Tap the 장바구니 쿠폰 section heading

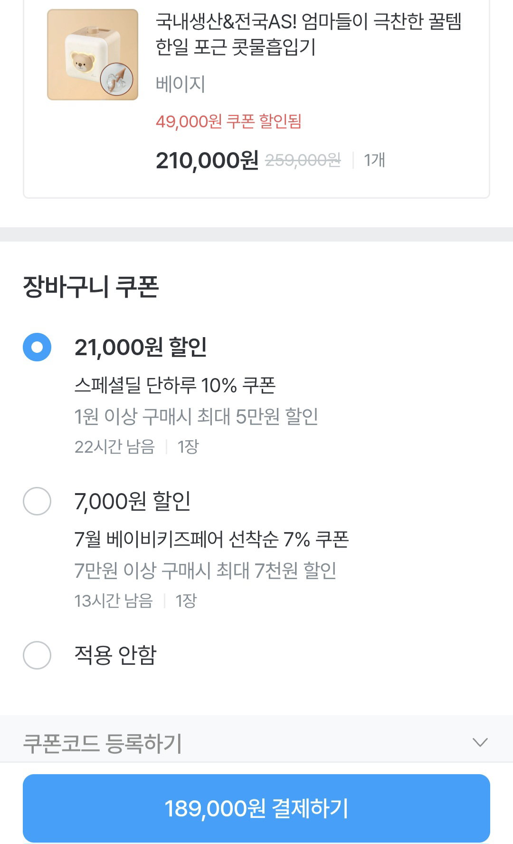point(91,287)
